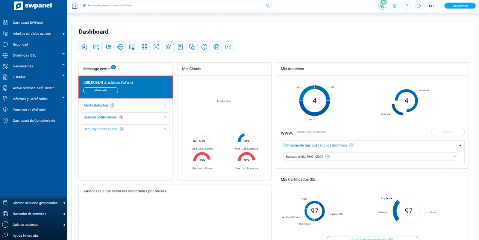Click the search filter sliders icon
The width and height of the screenshot is (479, 240).
[84, 6]
